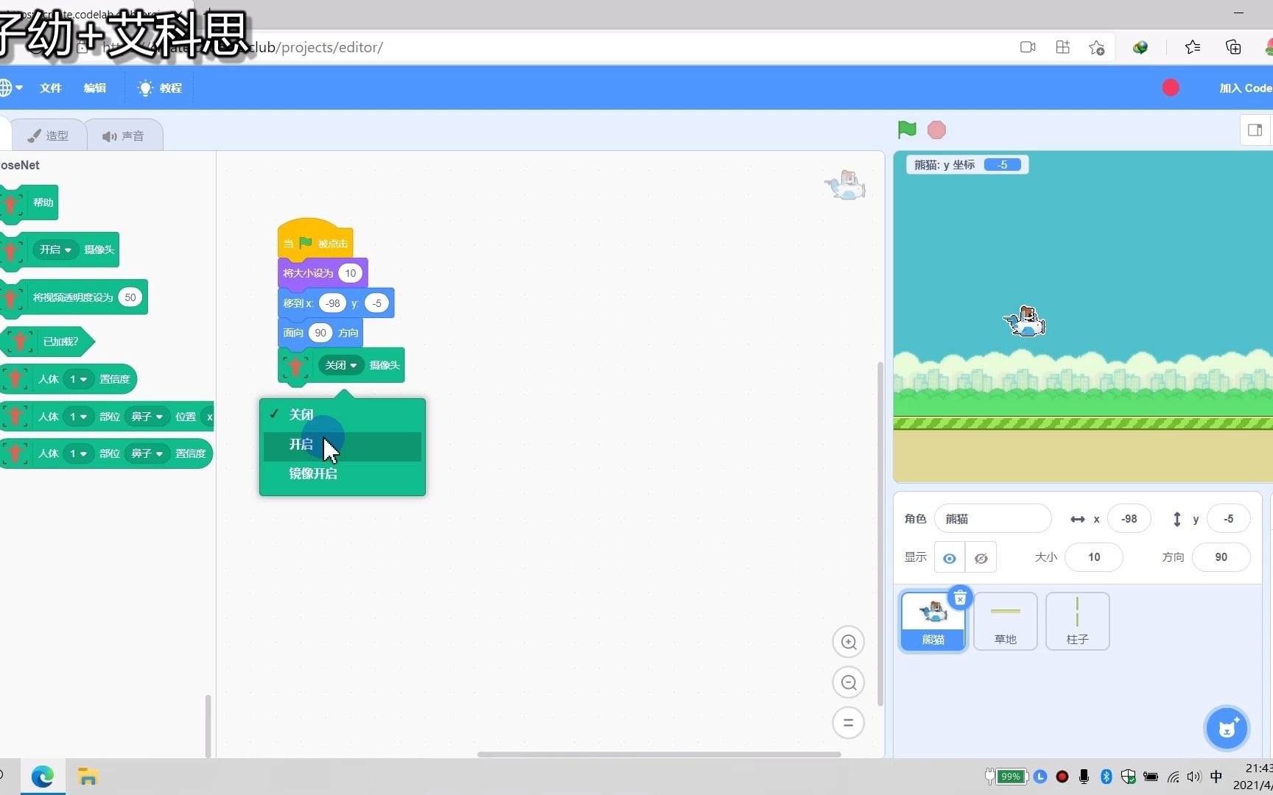Edit sprite x position field
Screen dimensions: 1273x795
coord(1129,519)
